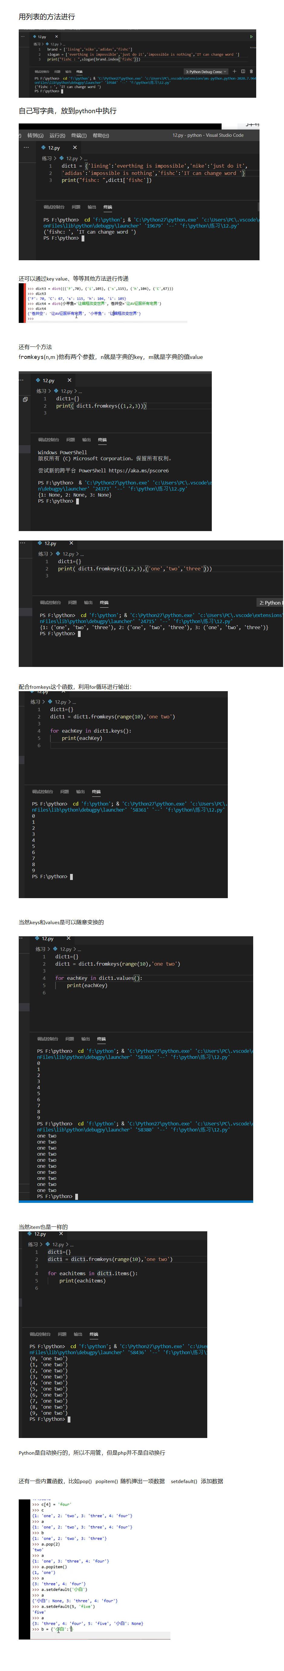Open the Python Debug Console terminal dropdown

click(x=206, y=72)
